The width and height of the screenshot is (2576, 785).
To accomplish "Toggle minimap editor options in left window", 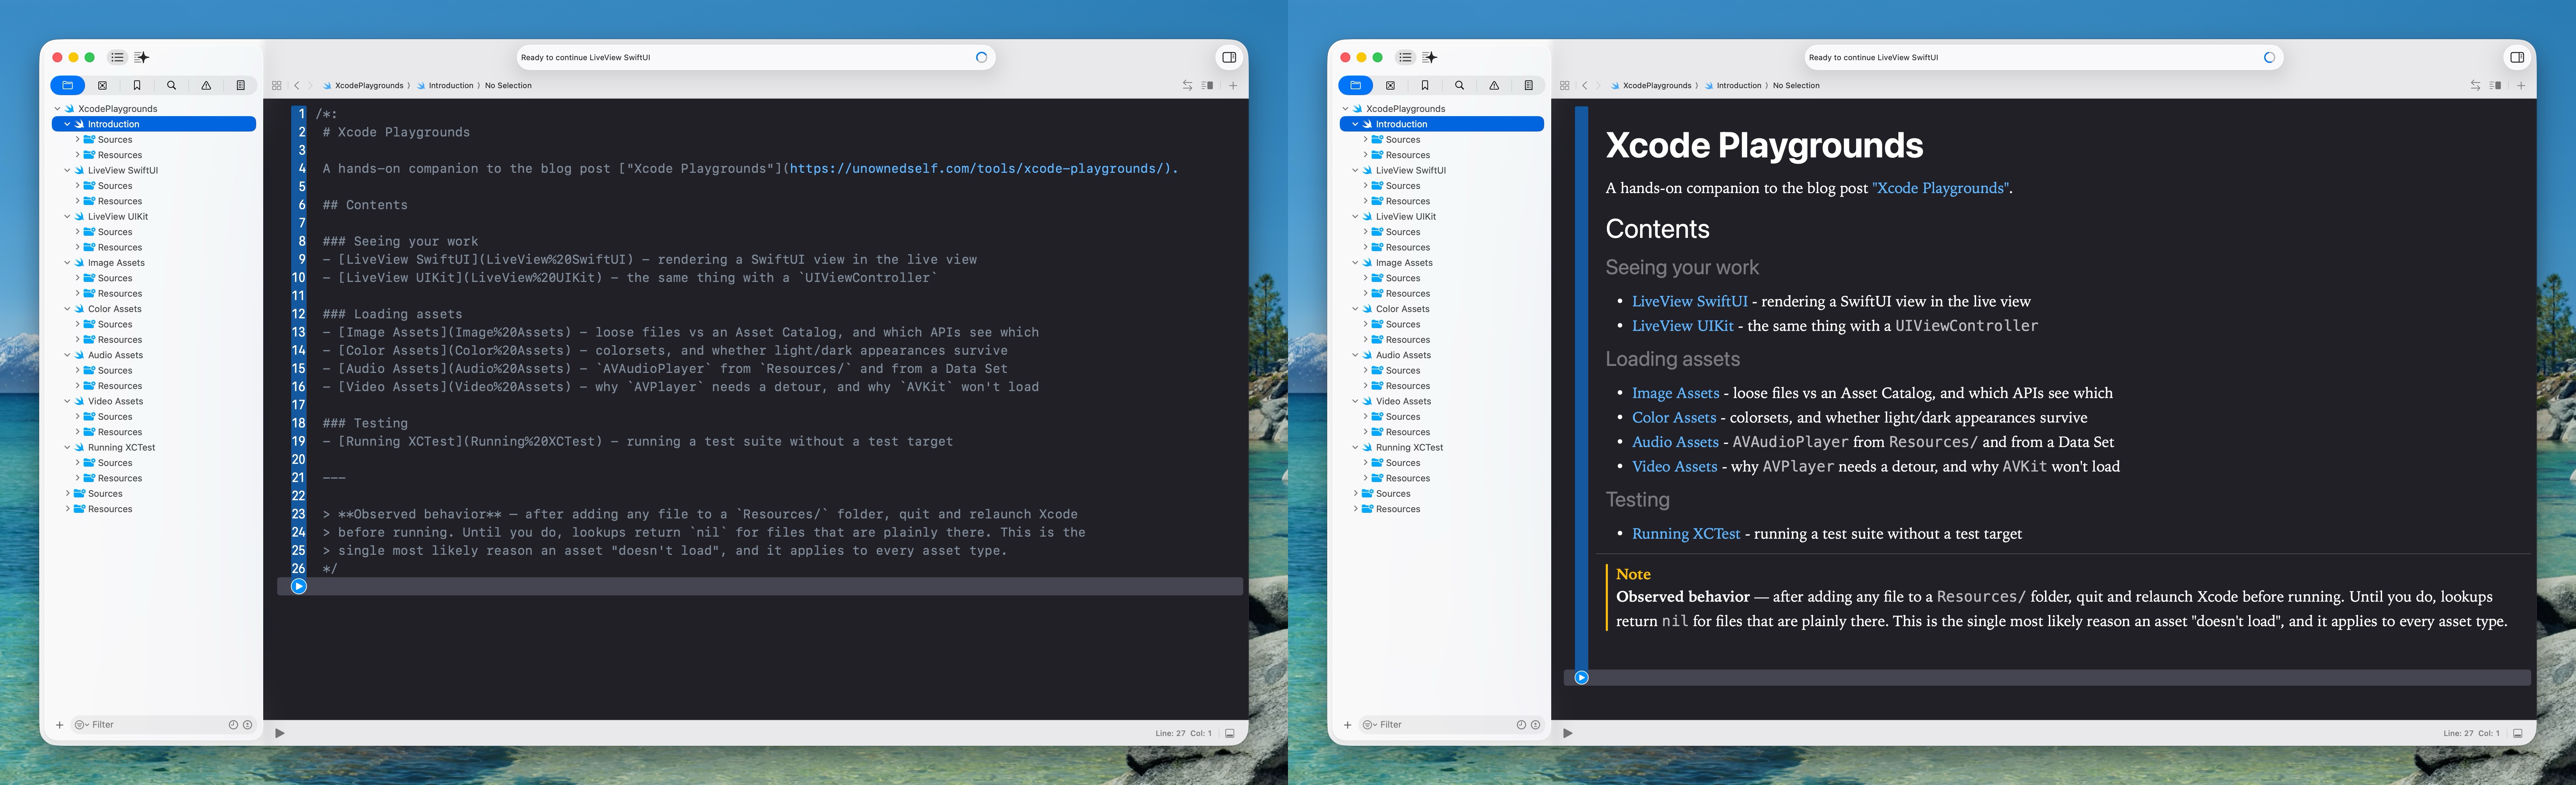I will click(x=1208, y=85).
